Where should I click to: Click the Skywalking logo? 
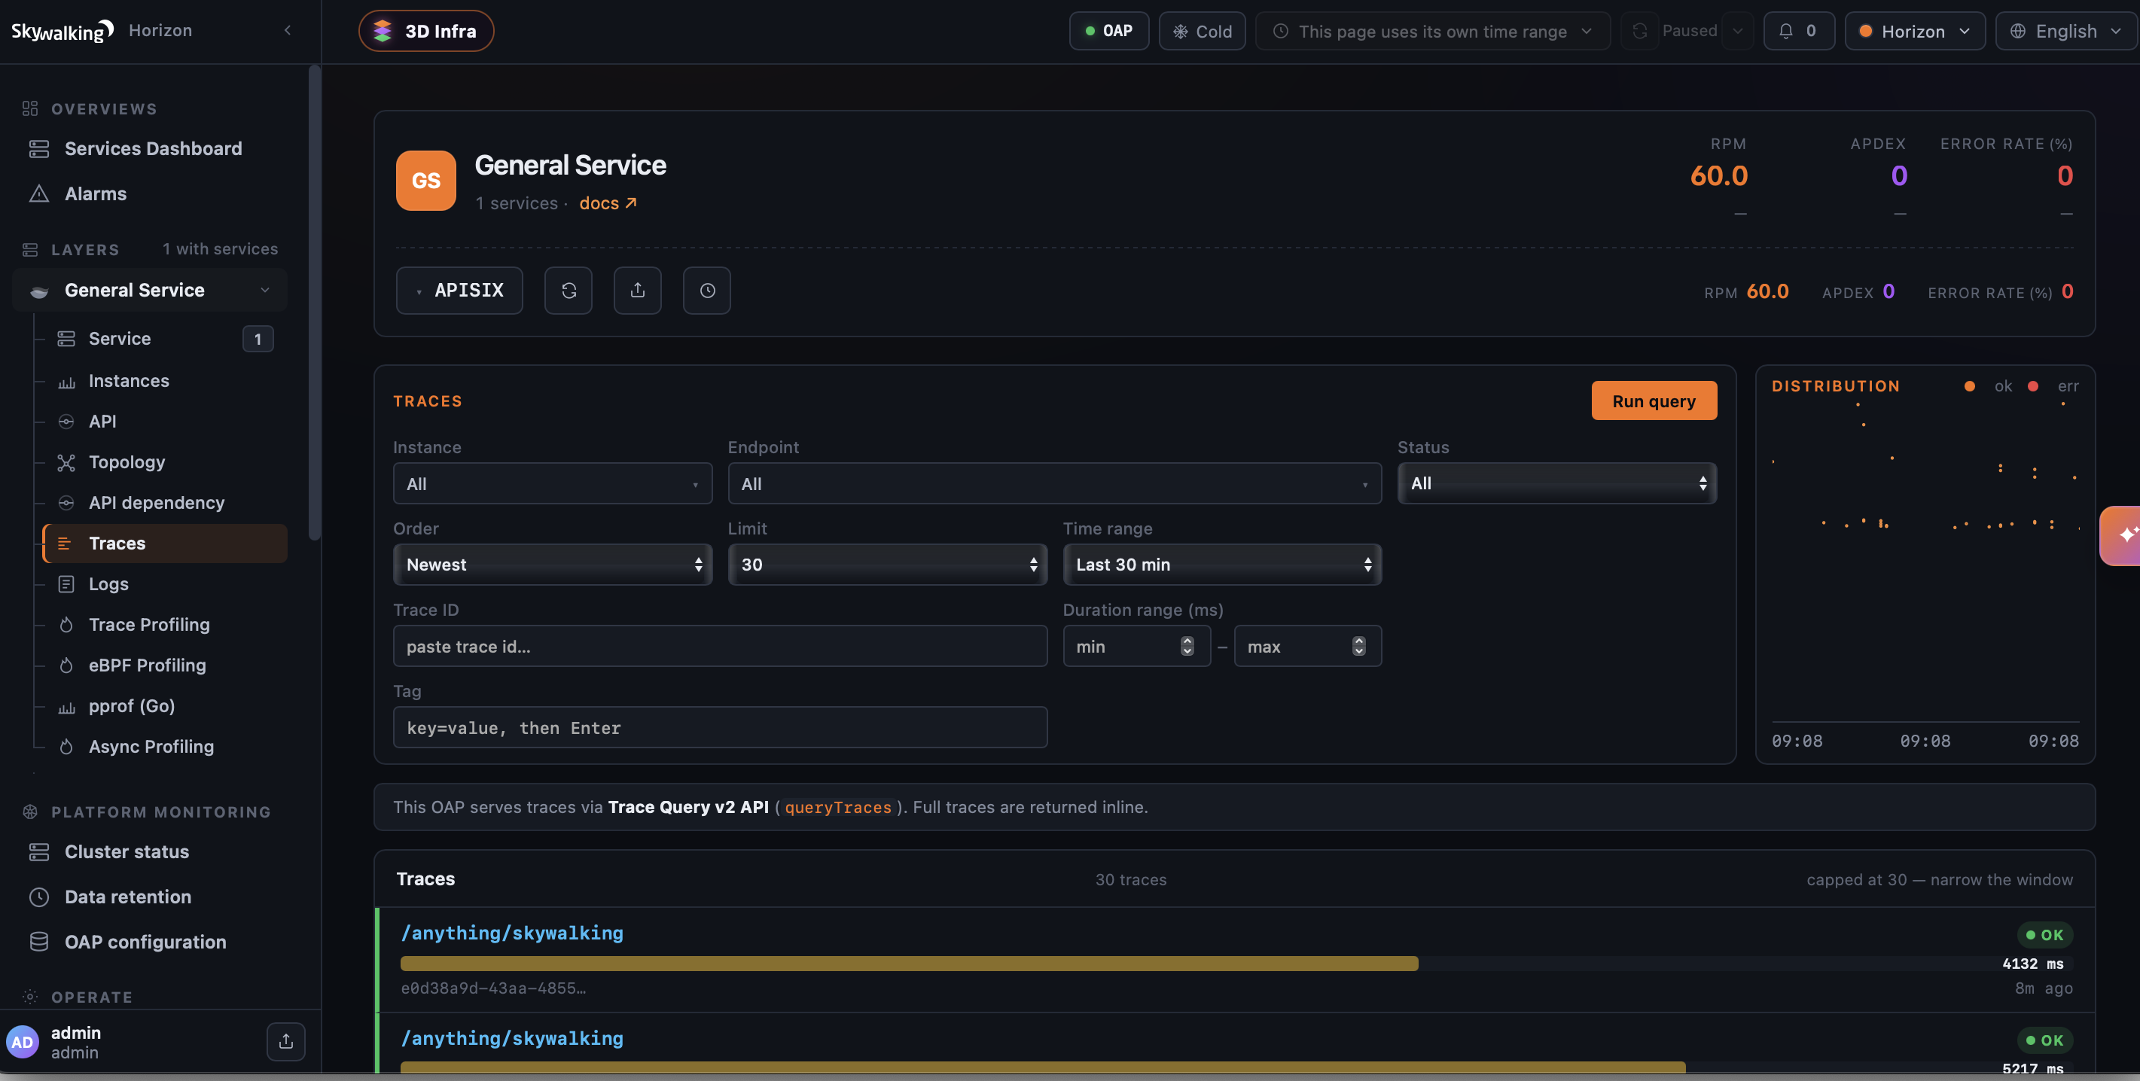click(x=62, y=31)
